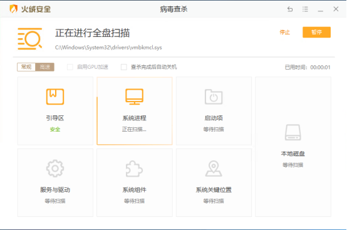Screen dimensions: 347x230
Task: Click the full-scan magnifier icon
Action: tap(29, 39)
